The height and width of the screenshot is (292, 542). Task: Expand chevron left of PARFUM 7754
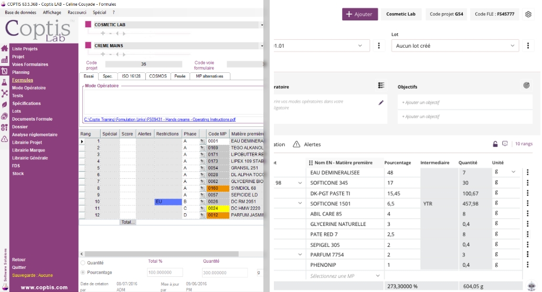[x=300, y=254]
